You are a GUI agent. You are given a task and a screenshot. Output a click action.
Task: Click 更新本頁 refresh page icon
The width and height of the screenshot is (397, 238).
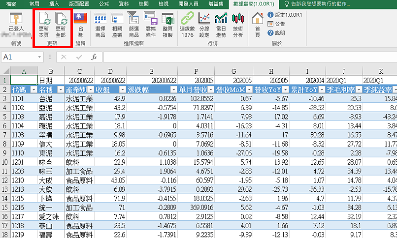click(x=44, y=25)
